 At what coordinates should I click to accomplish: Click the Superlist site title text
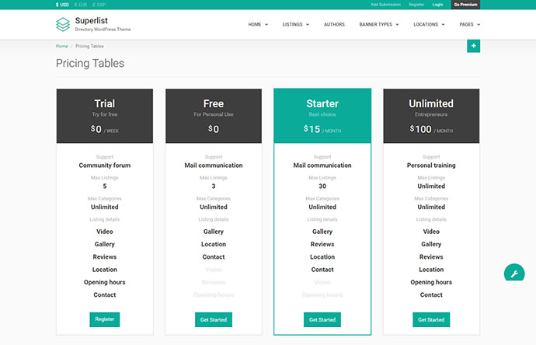(x=91, y=20)
